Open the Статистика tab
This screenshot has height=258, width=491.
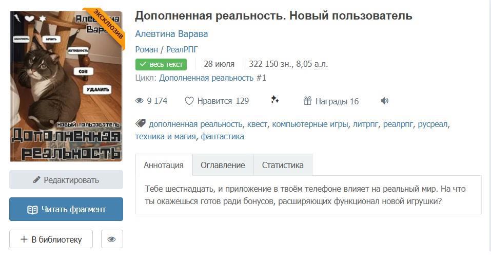click(x=283, y=165)
